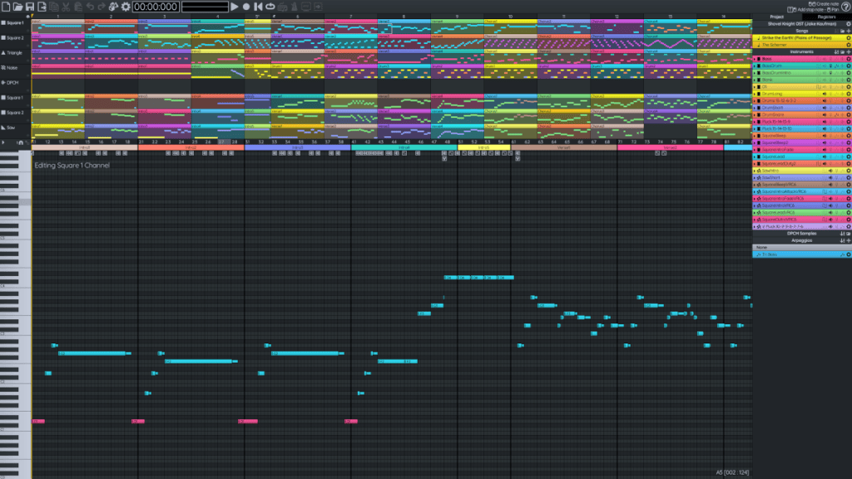Image resolution: width=852 pixels, height=479 pixels.
Task: Click the Export icon in the toolbar
Action: (42, 7)
